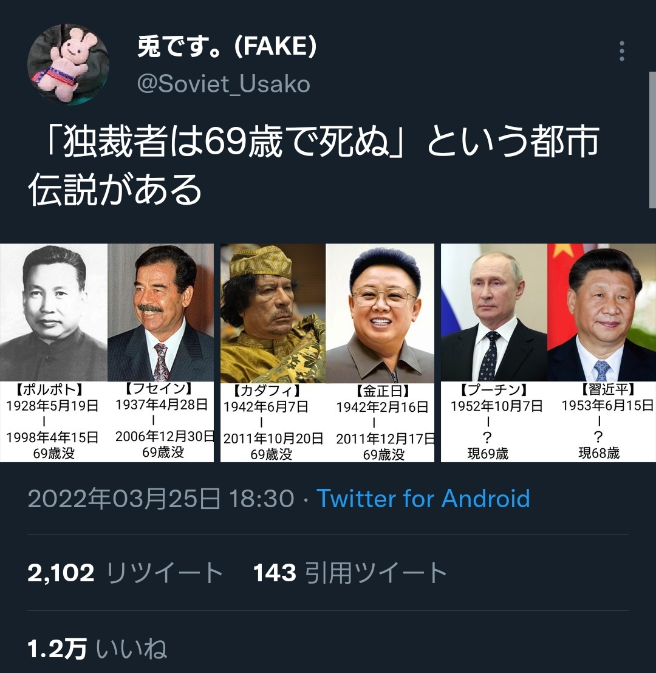Open the @Soviet_Usako profile handle
The height and width of the screenshot is (673, 656).
pos(224,84)
